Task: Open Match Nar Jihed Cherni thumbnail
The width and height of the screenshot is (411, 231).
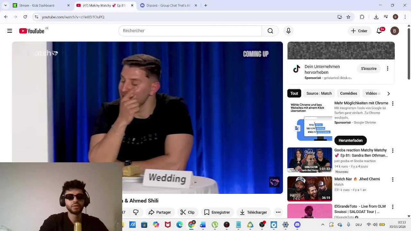Action: click(x=310, y=189)
